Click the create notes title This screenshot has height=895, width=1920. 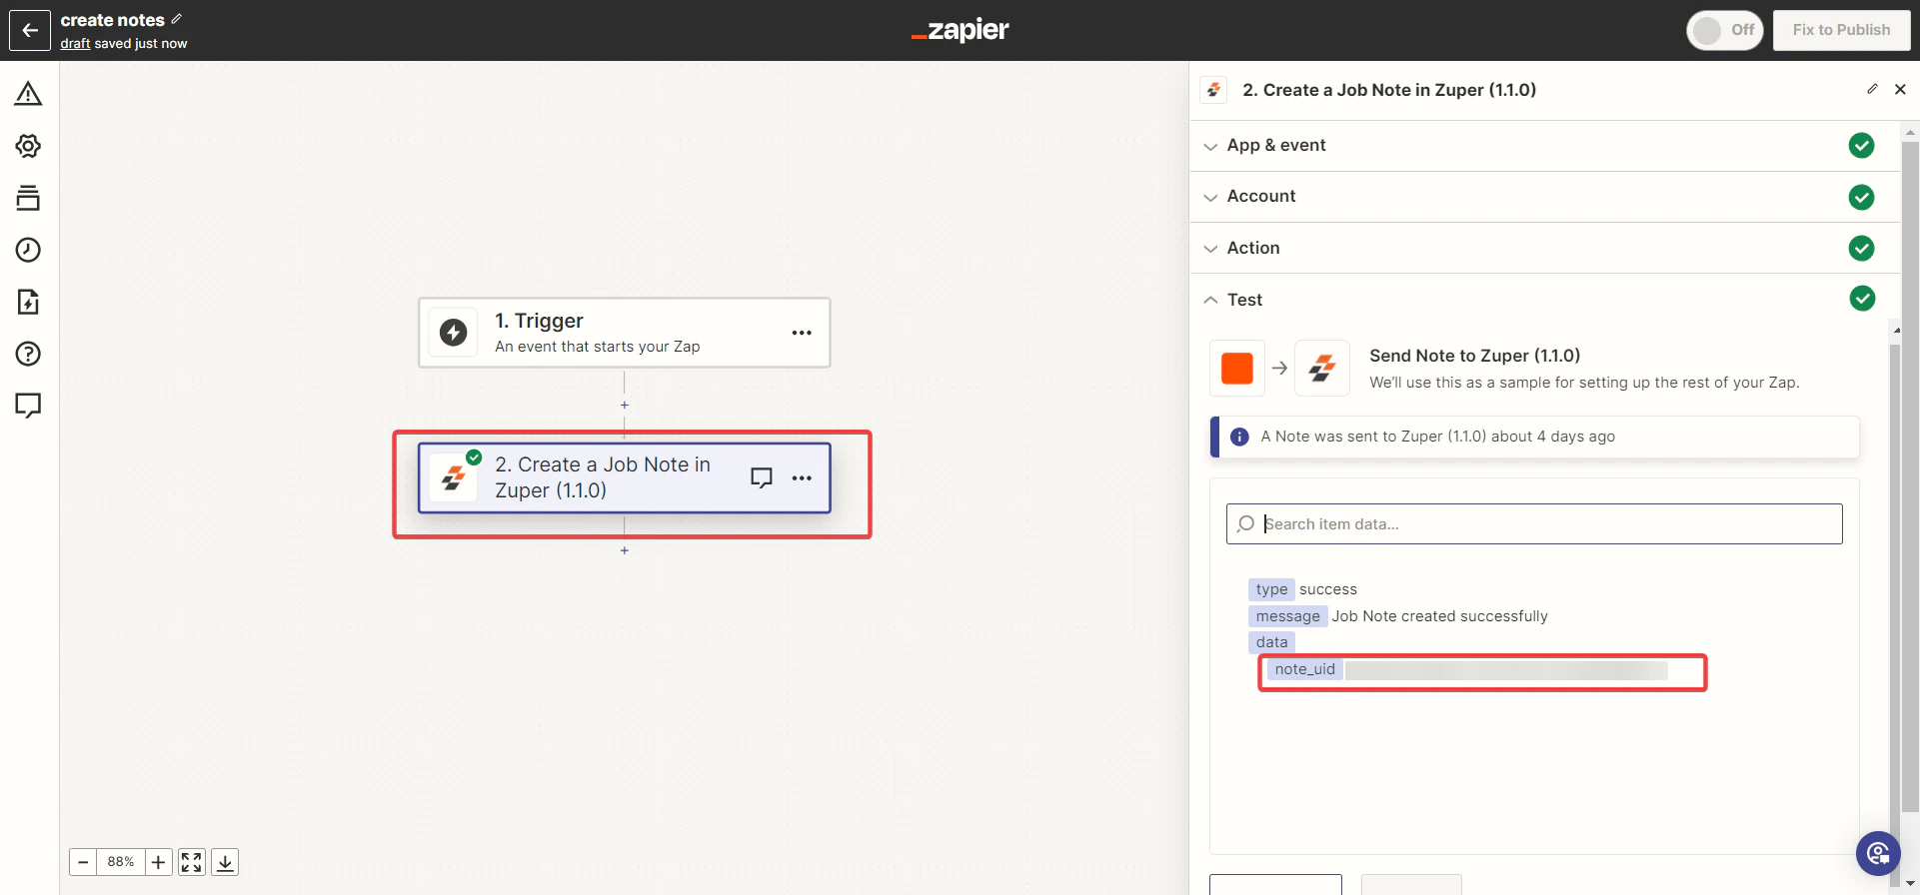112,20
